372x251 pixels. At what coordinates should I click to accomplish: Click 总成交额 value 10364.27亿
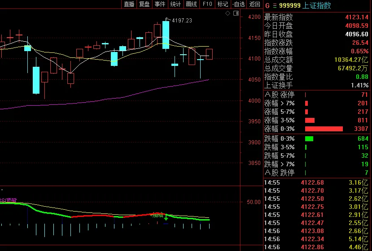(351, 60)
